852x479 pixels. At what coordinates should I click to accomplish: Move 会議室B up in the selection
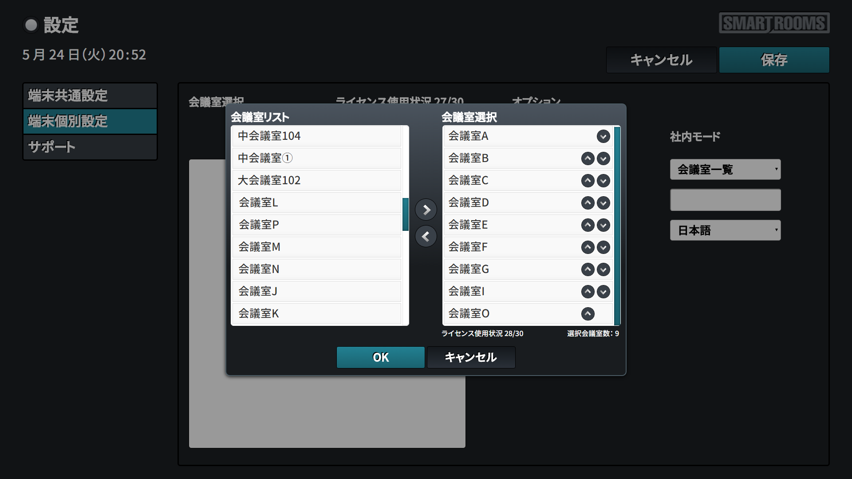coord(588,158)
